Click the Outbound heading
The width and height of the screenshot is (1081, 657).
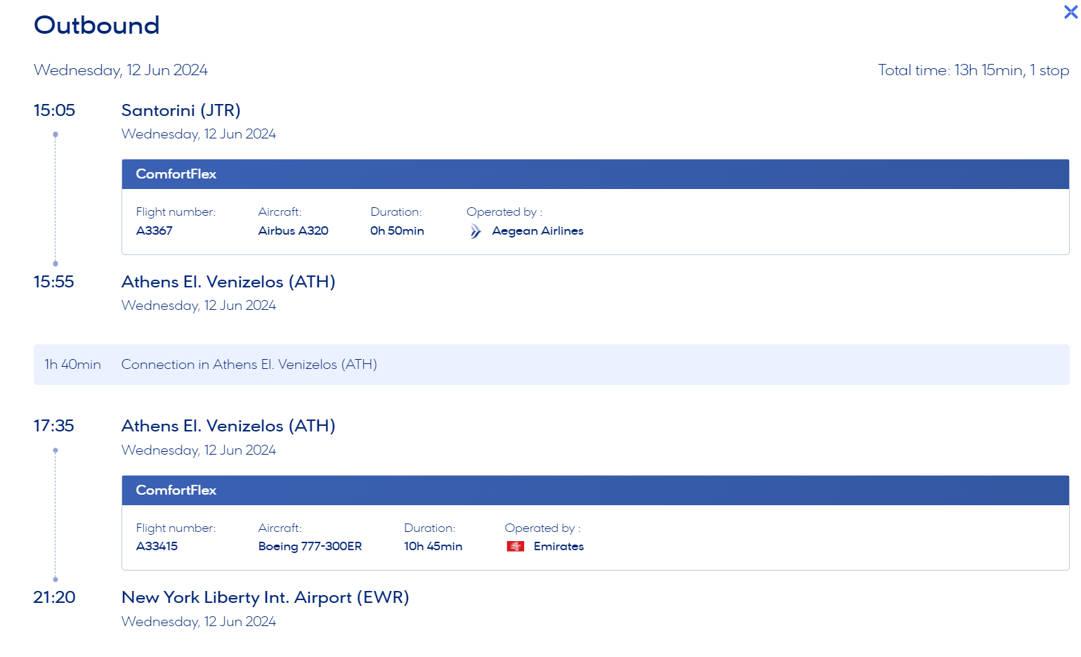click(x=97, y=25)
